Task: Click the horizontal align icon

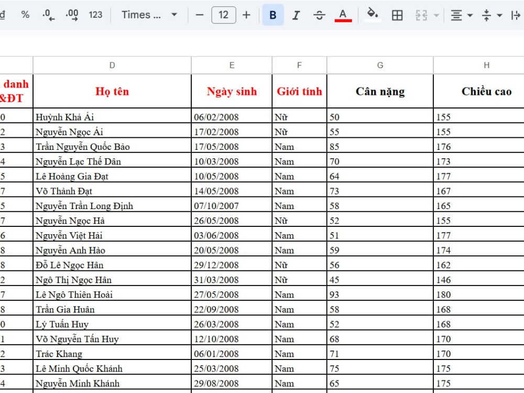Action: click(456, 15)
